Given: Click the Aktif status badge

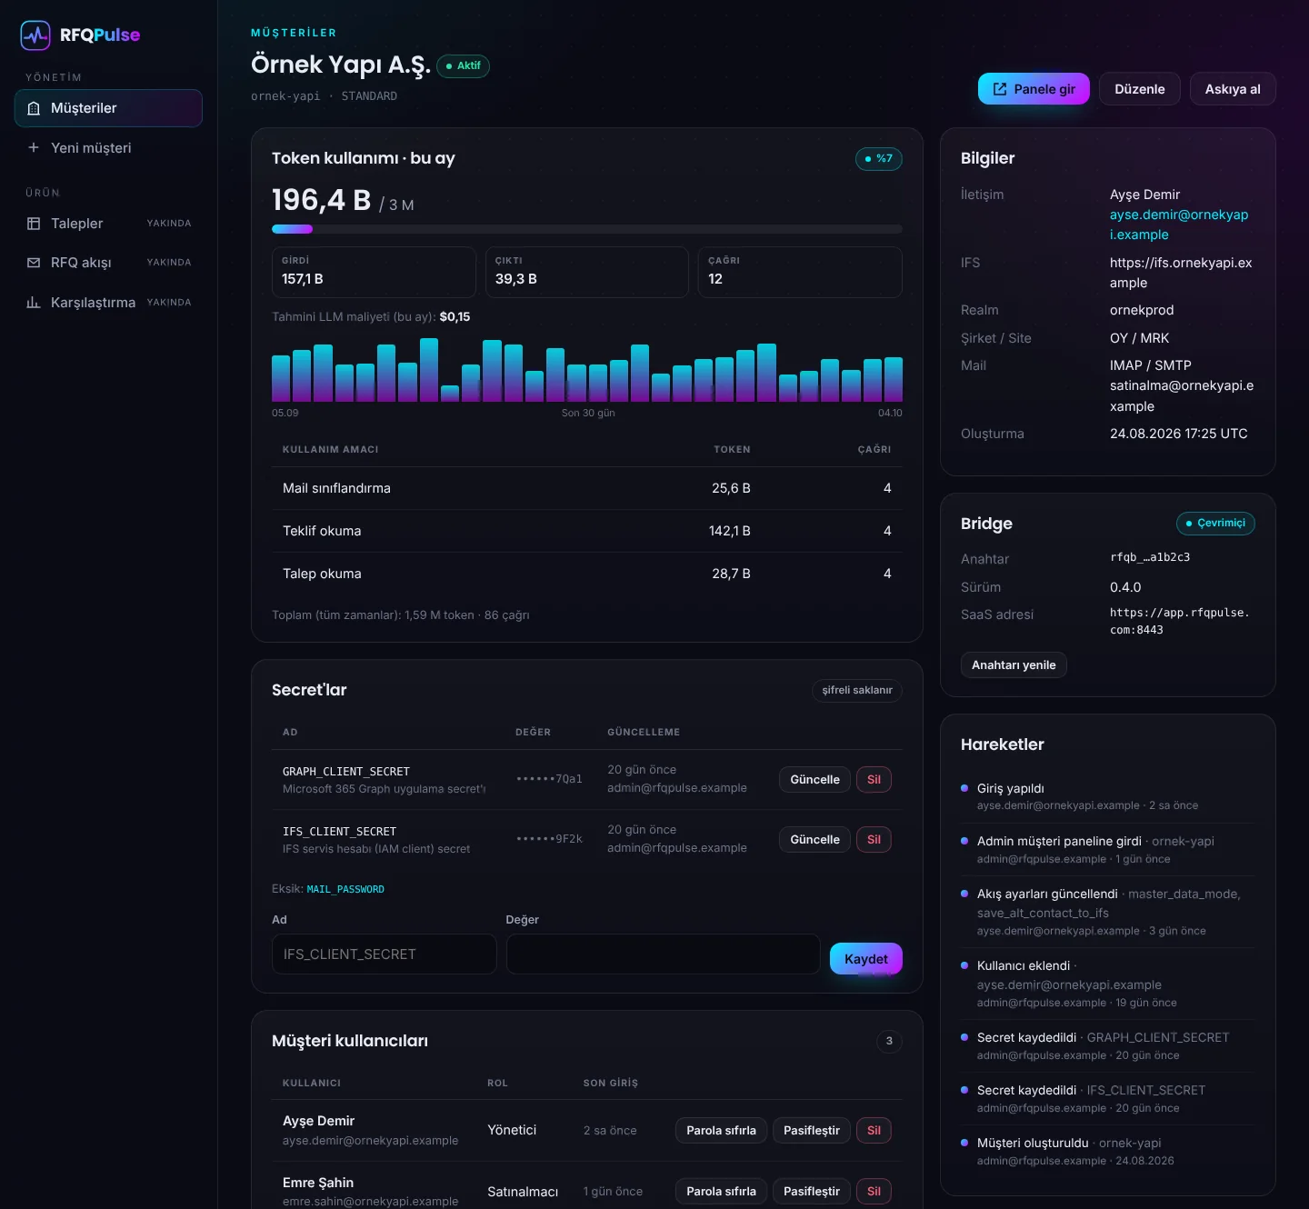Looking at the screenshot, I should pyautogui.click(x=463, y=66).
